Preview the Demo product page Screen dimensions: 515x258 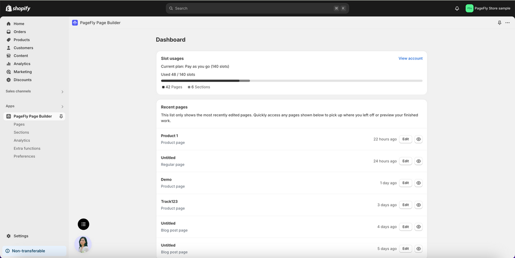[418, 183]
